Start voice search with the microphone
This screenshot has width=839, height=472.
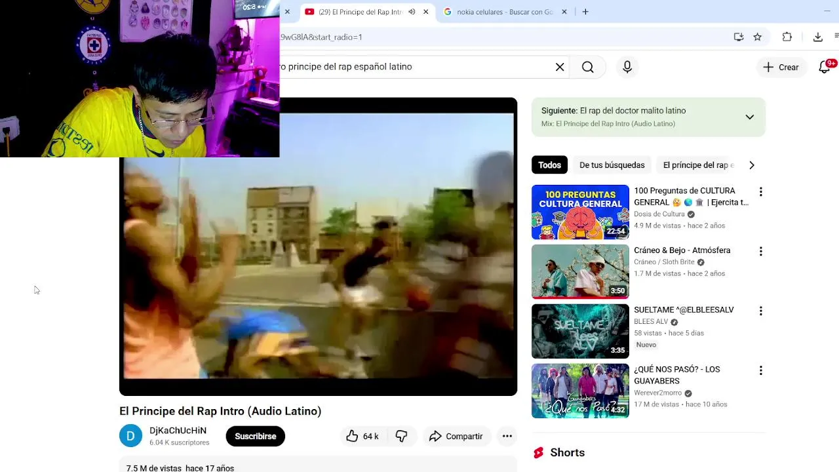click(x=627, y=67)
